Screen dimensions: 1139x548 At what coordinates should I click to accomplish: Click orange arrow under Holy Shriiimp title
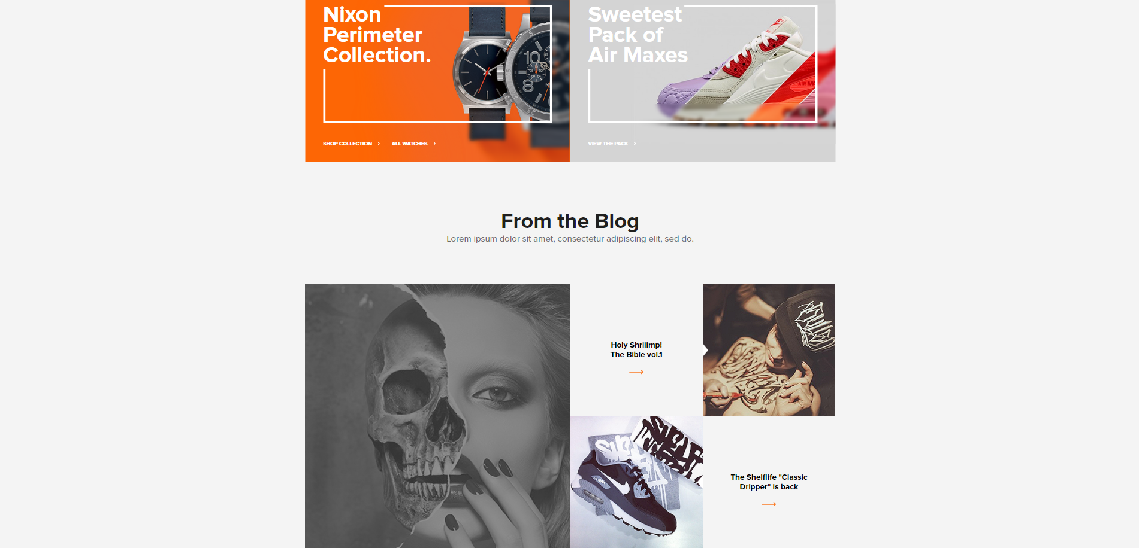point(636,372)
